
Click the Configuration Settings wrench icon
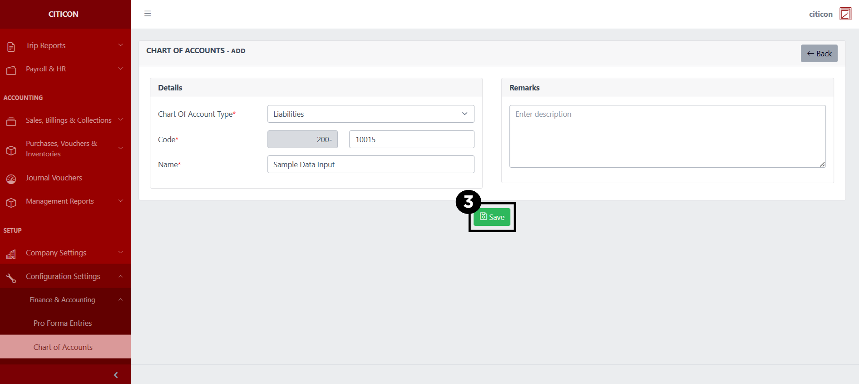pos(11,278)
